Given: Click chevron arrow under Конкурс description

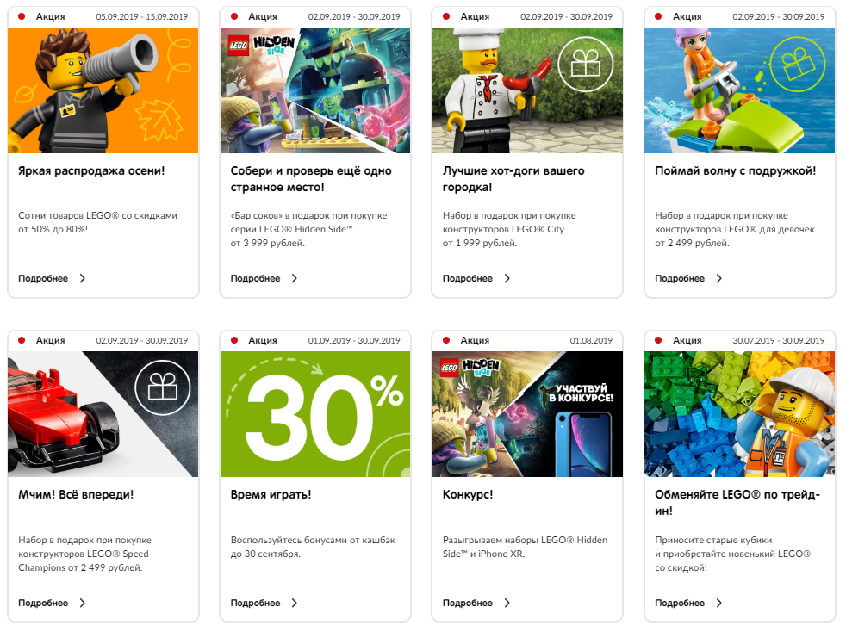Looking at the screenshot, I should tap(507, 603).
